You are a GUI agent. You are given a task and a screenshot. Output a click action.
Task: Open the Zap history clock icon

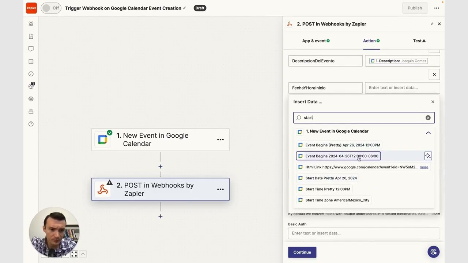tap(31, 74)
